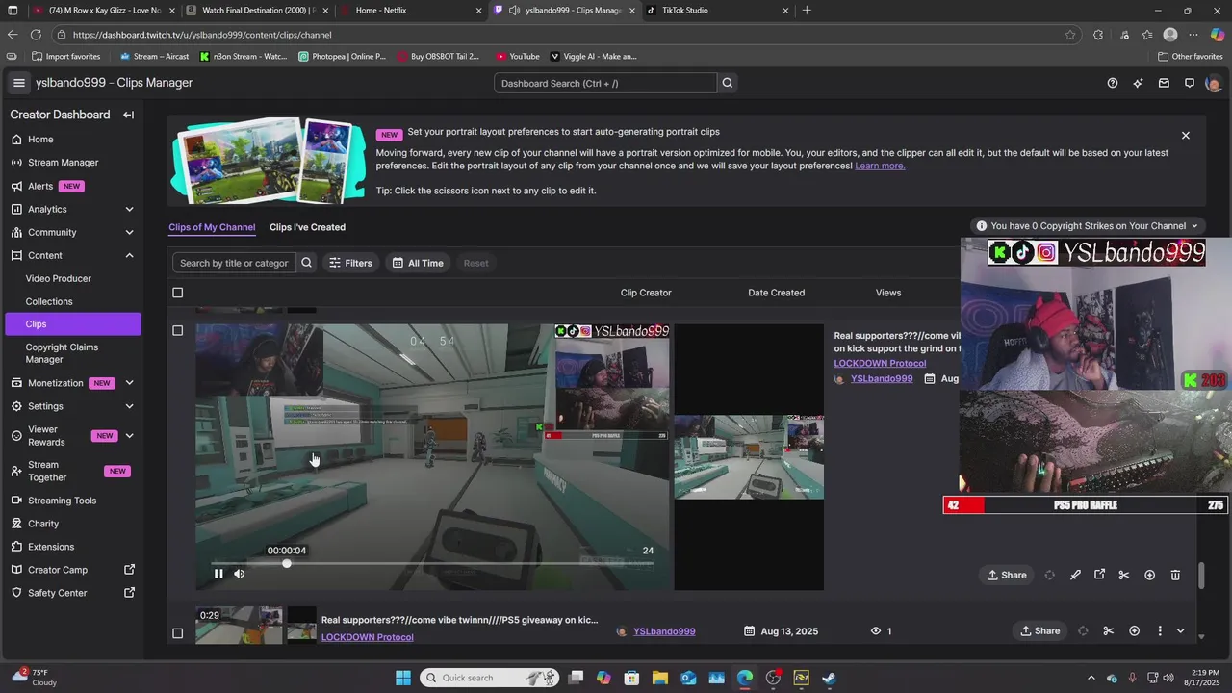1232x693 pixels.
Task: Delete the expanded clip with trash icon
Action: (1175, 575)
